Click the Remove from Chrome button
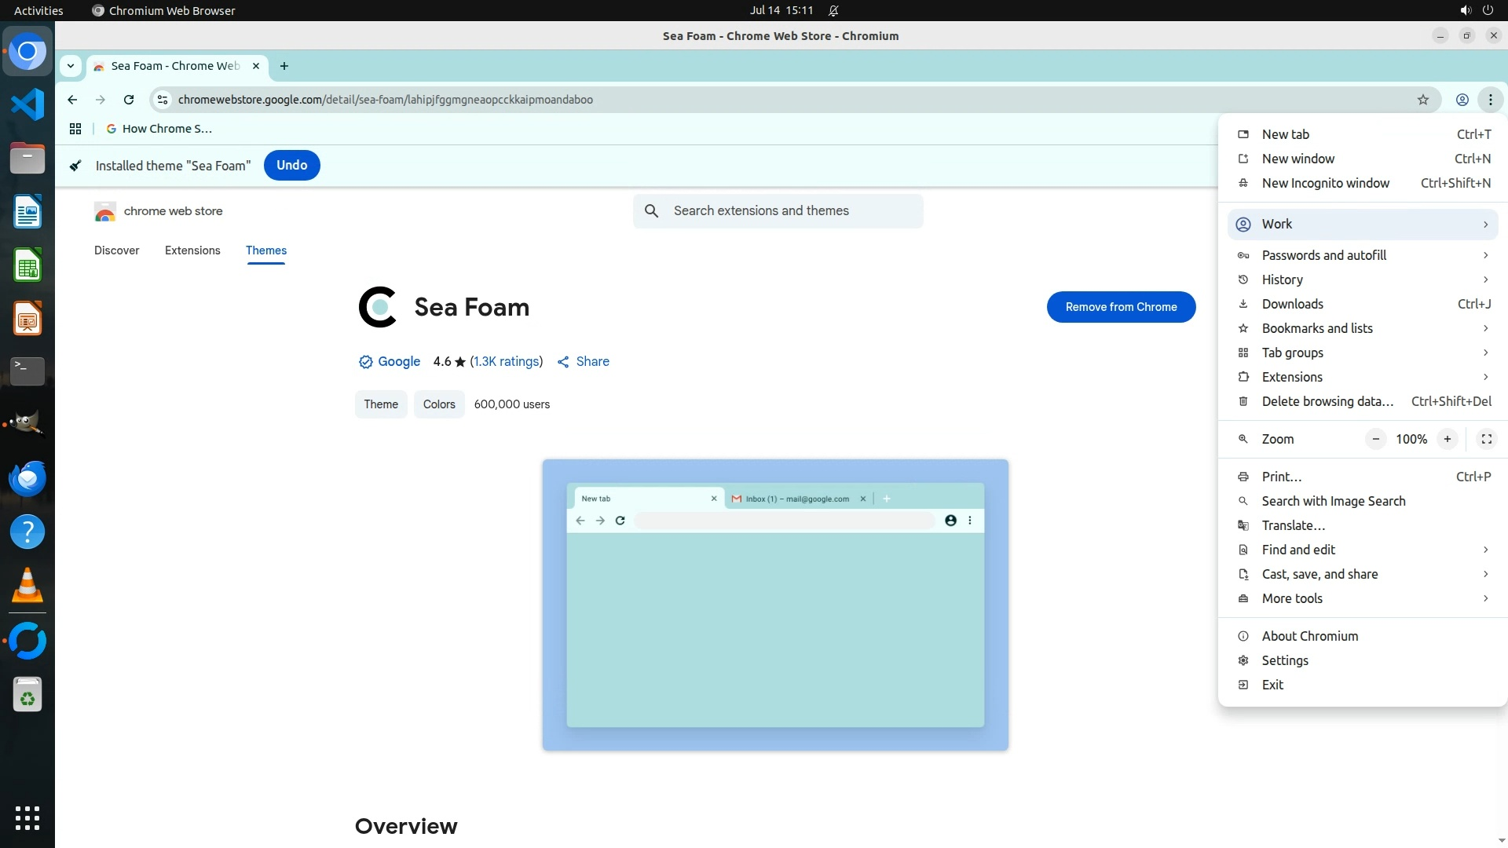 point(1121,307)
